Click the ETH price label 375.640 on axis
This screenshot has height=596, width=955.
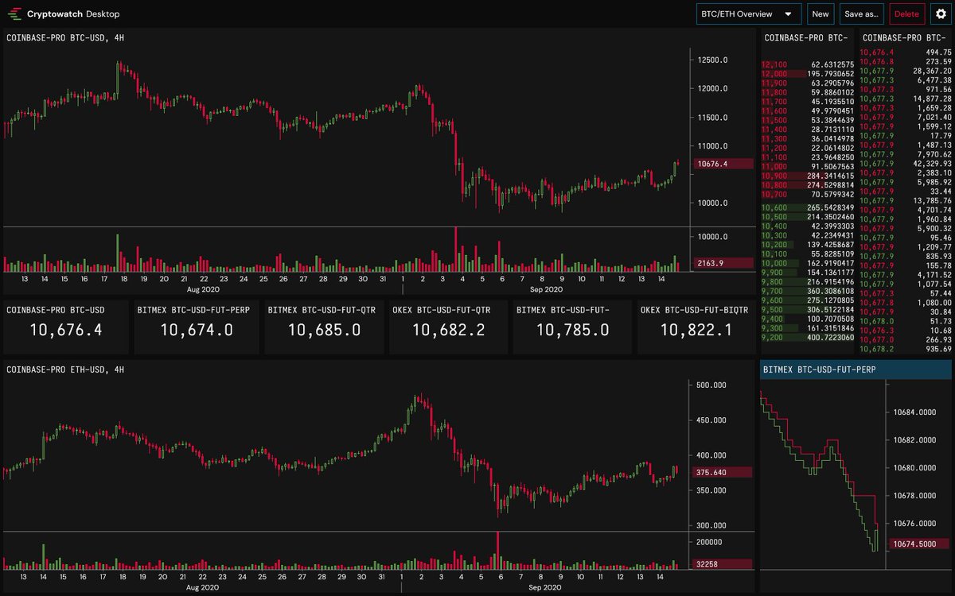(x=722, y=472)
